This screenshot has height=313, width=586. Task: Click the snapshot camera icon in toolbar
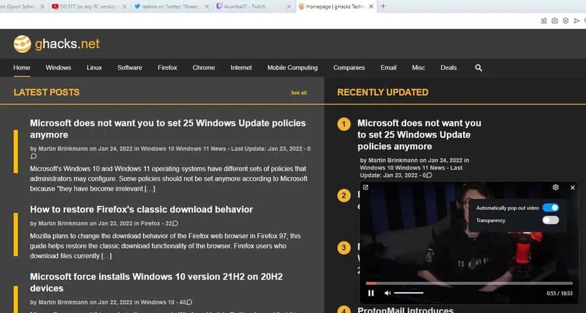555,21
